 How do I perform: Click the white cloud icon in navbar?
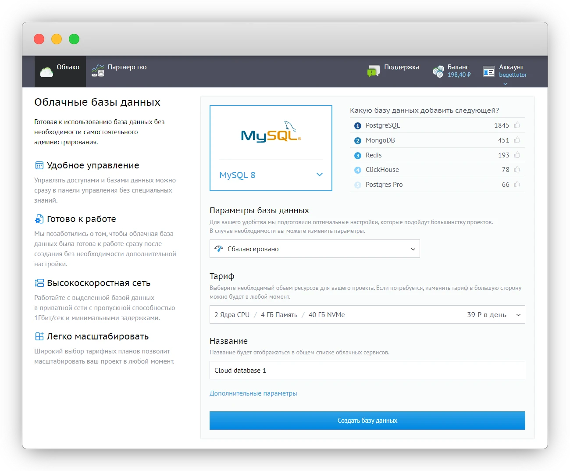pyautogui.click(x=46, y=72)
